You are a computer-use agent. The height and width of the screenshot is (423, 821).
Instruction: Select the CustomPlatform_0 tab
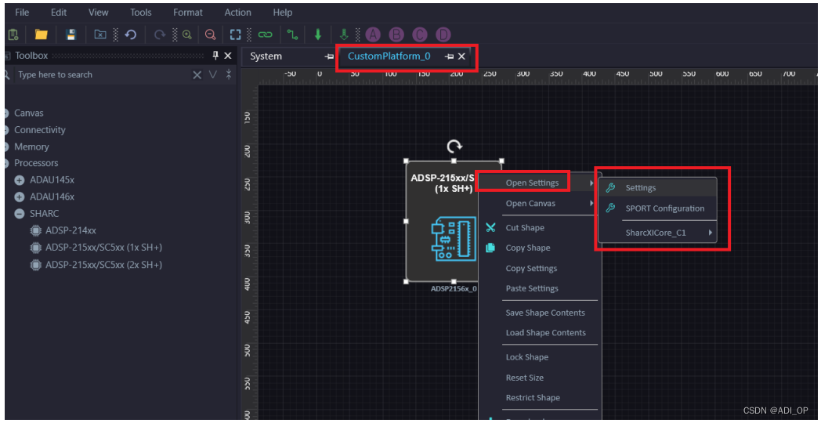[x=389, y=56]
